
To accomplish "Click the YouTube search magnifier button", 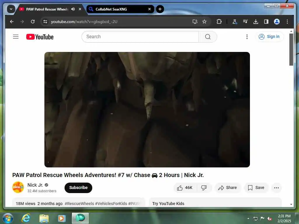I will pos(208,36).
